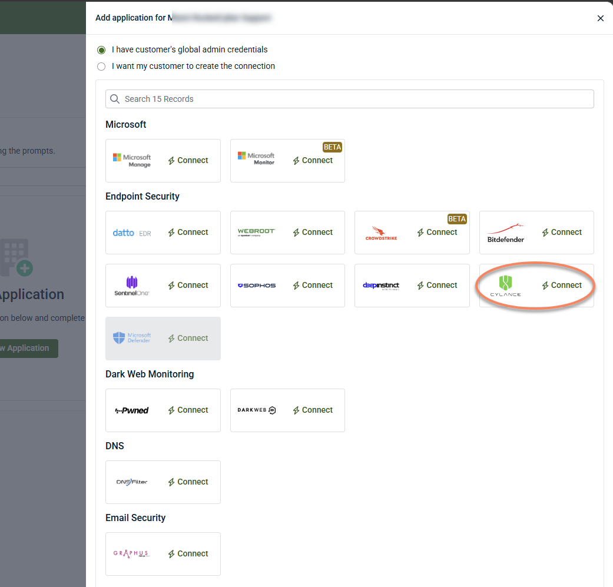Screen dimensions: 613x587
Task: Select 'I want my customer to create the connection'
Action: pyautogui.click(x=101, y=67)
